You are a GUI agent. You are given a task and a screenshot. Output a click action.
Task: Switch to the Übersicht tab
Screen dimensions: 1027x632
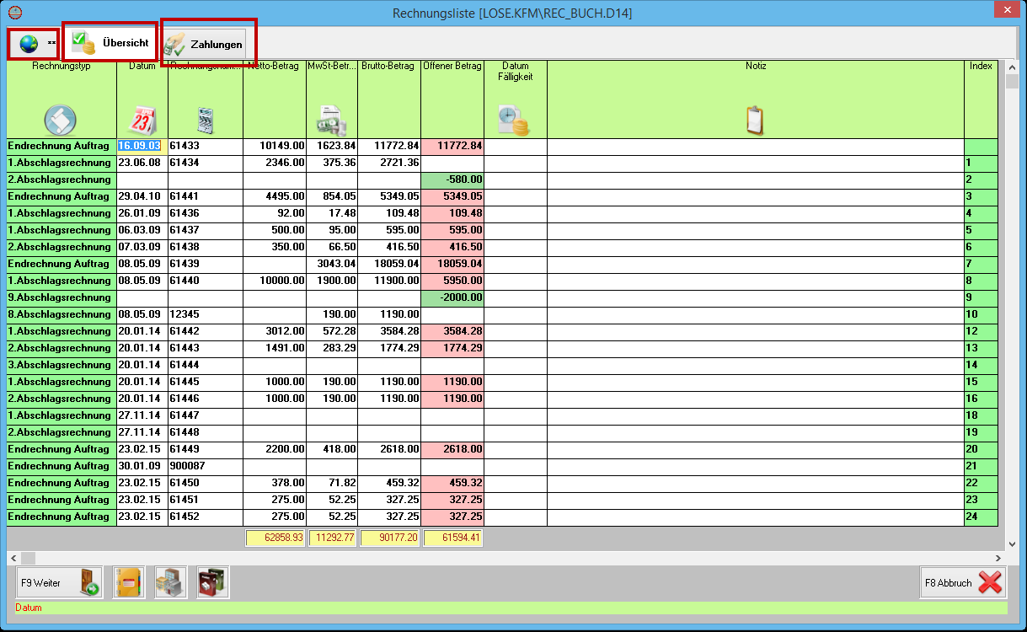click(x=110, y=42)
